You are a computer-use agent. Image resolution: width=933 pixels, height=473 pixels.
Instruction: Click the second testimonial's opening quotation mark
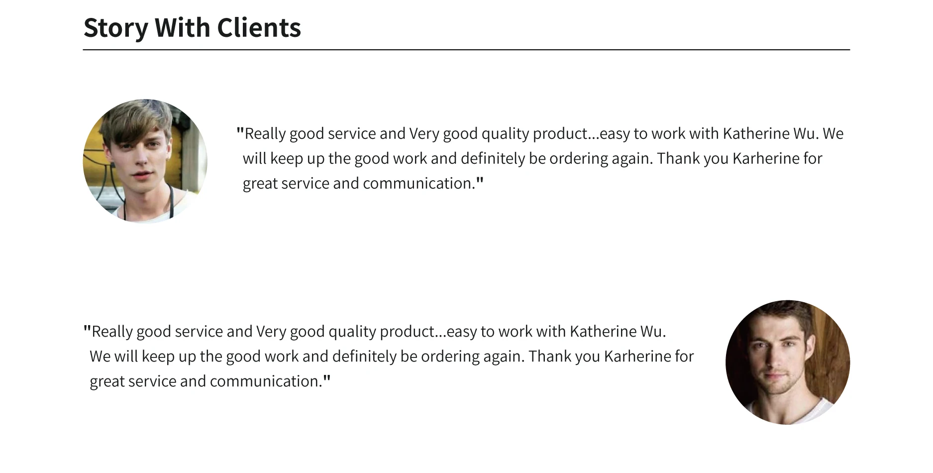coord(87,330)
